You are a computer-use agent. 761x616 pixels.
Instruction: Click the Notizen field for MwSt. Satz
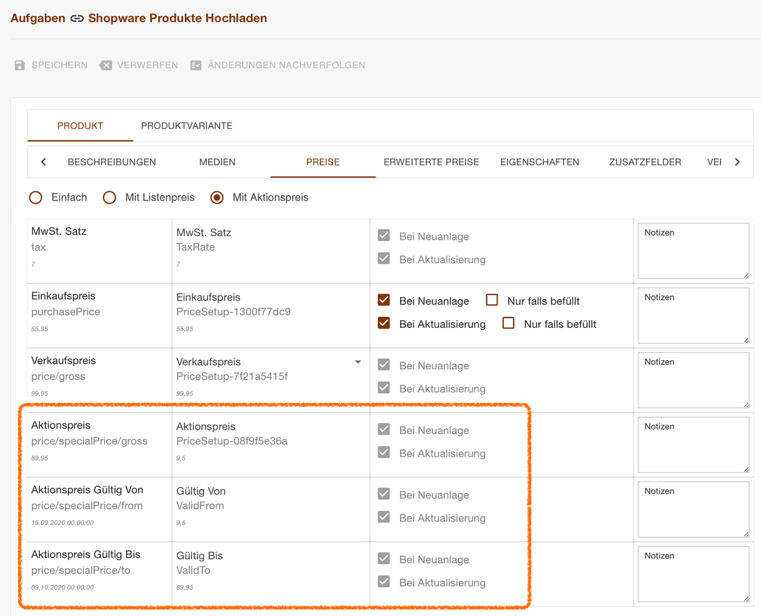click(694, 251)
